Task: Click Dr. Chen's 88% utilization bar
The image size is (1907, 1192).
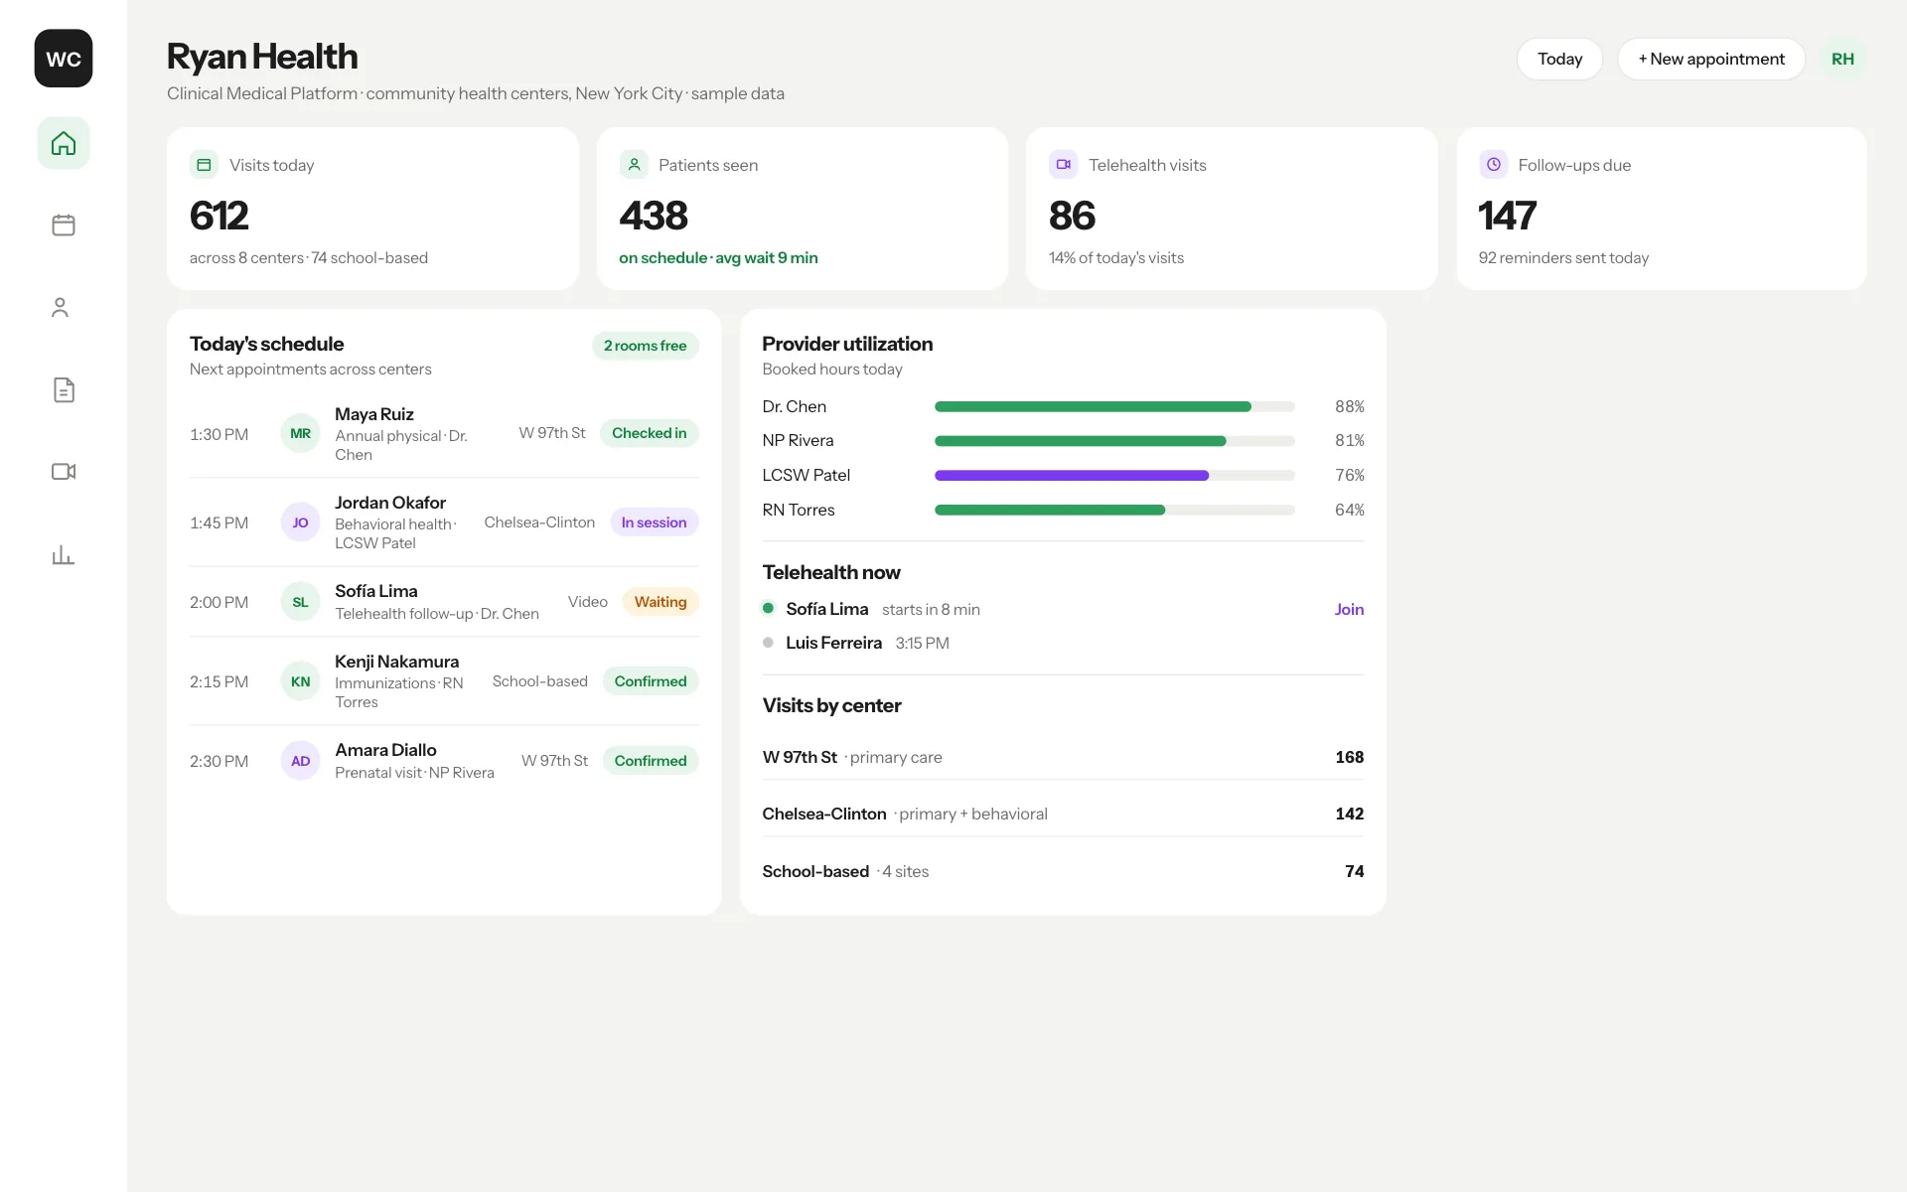Action: pos(1114,406)
